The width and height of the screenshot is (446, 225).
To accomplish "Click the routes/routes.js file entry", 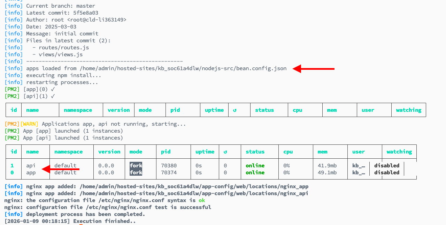I will pos(64,48).
